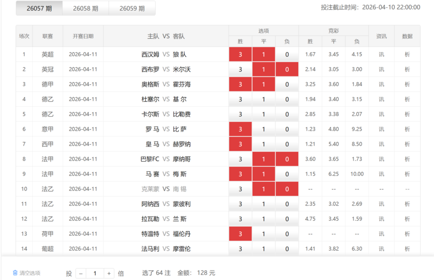
Task: Click the trash icon beside 清空选项
Action: pyautogui.click(x=15, y=273)
